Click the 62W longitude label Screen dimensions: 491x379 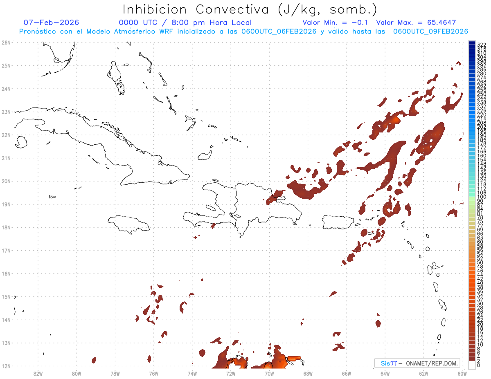[423, 373]
